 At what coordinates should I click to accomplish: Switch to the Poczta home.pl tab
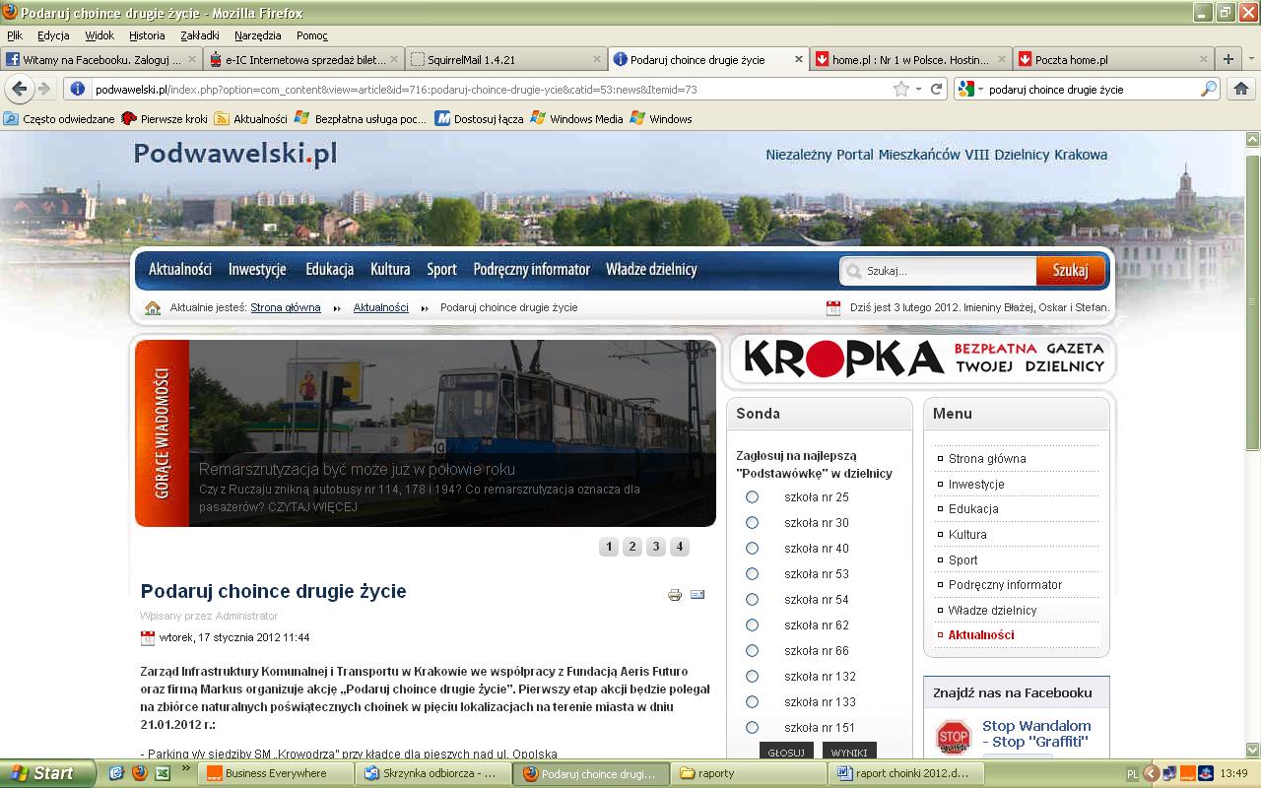pos(1113,59)
